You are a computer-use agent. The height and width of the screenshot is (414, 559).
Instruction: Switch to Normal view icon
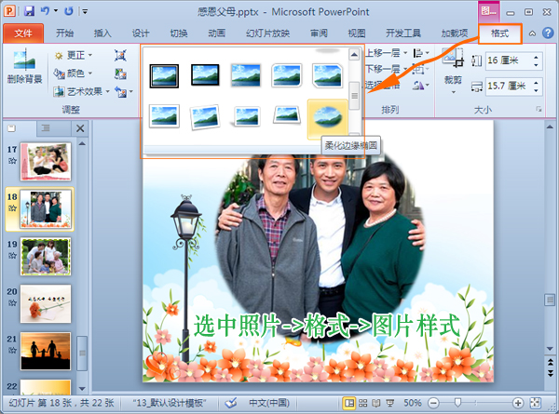click(x=349, y=403)
